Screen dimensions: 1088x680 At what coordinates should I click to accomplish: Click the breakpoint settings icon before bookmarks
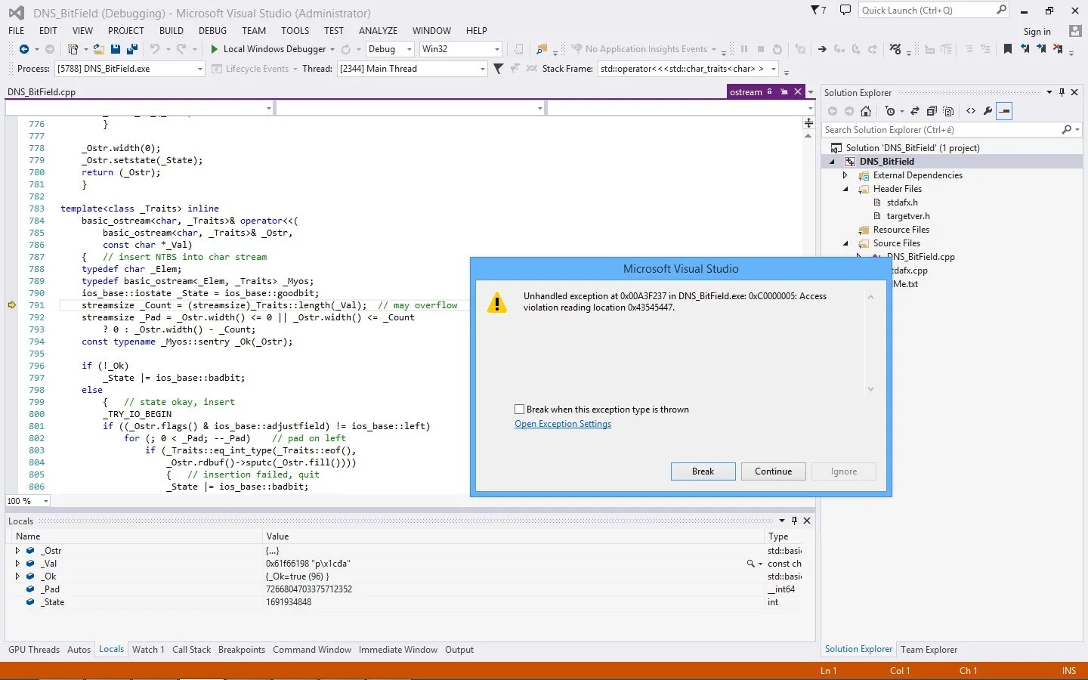pos(895,49)
